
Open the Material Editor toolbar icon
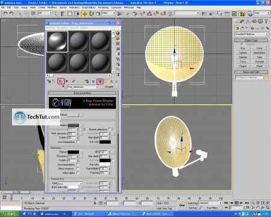click(x=242, y=14)
